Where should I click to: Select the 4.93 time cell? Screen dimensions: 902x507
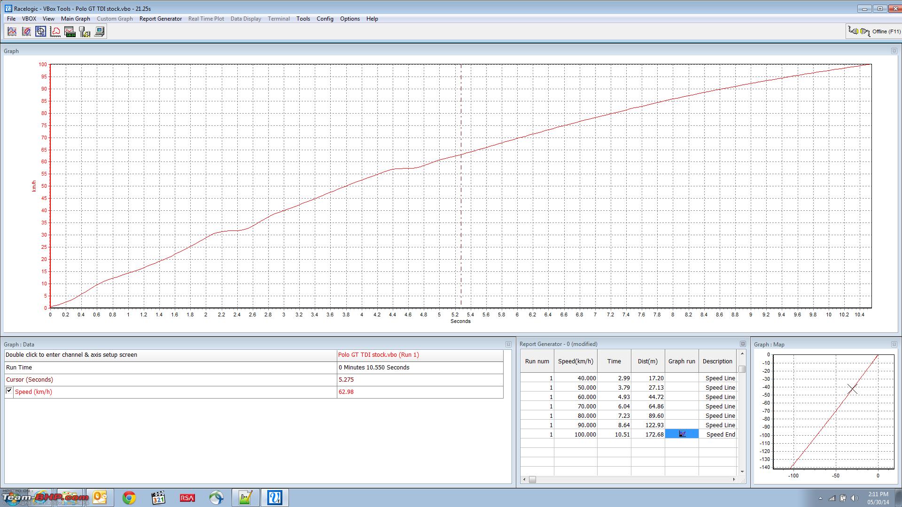click(x=614, y=397)
